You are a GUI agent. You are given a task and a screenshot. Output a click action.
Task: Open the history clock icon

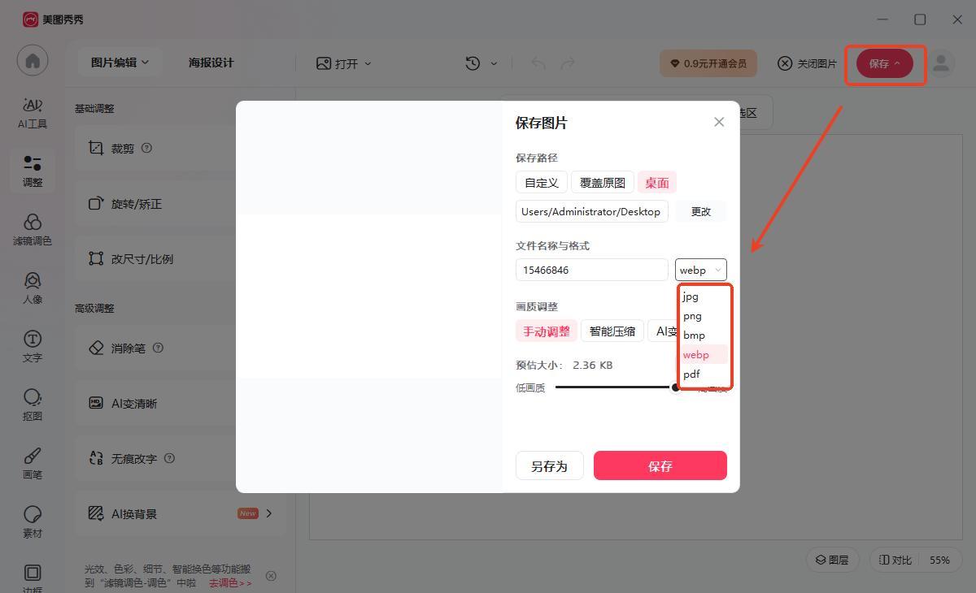click(x=473, y=63)
